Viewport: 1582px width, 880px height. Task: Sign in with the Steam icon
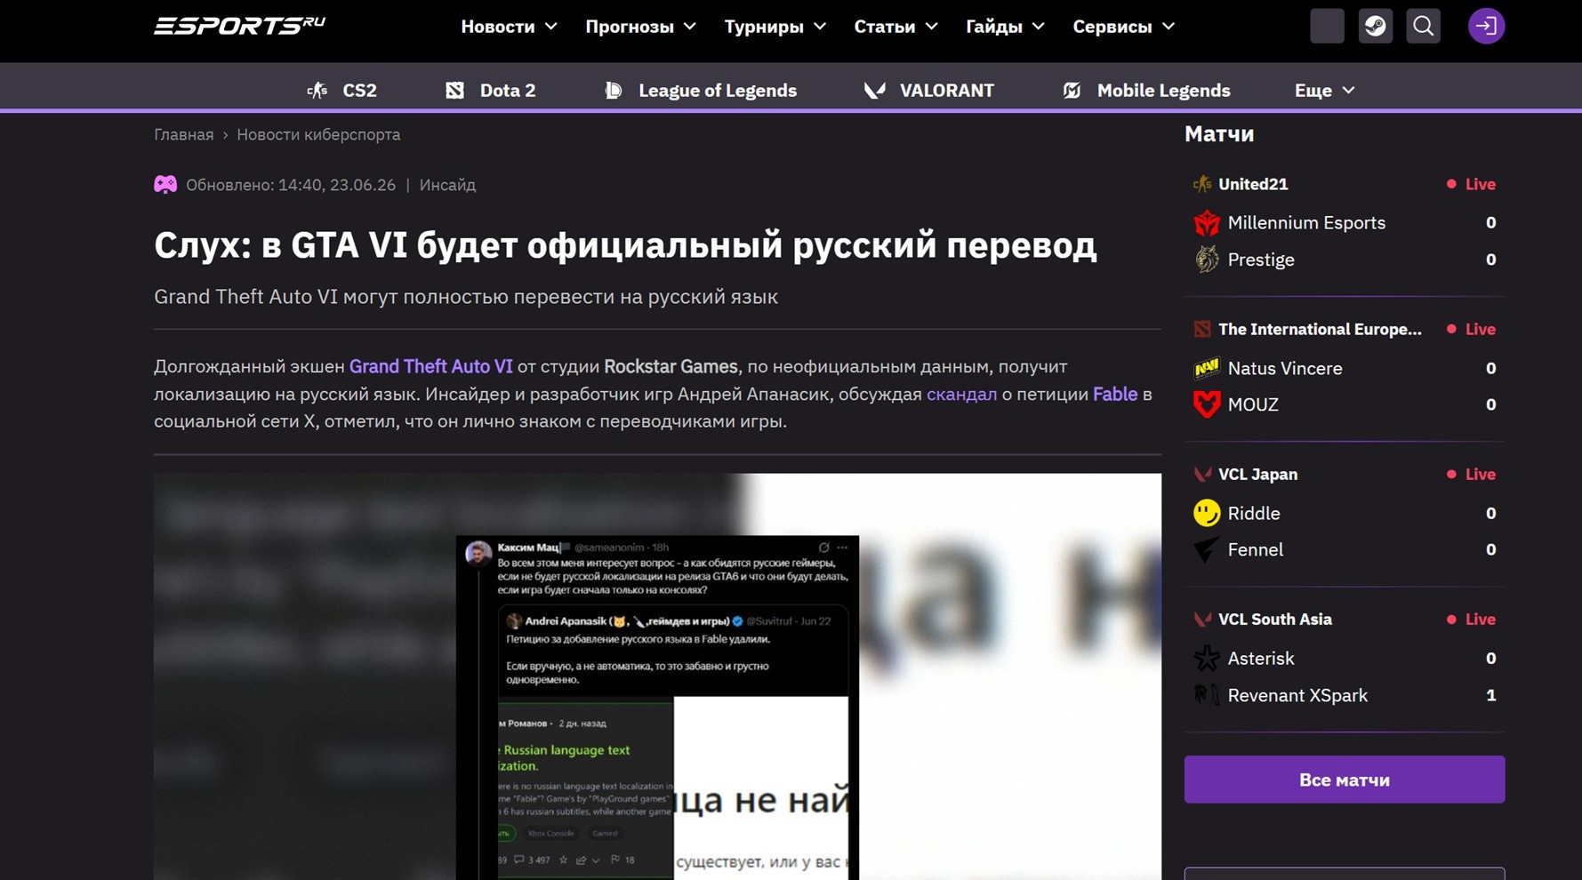point(1375,26)
